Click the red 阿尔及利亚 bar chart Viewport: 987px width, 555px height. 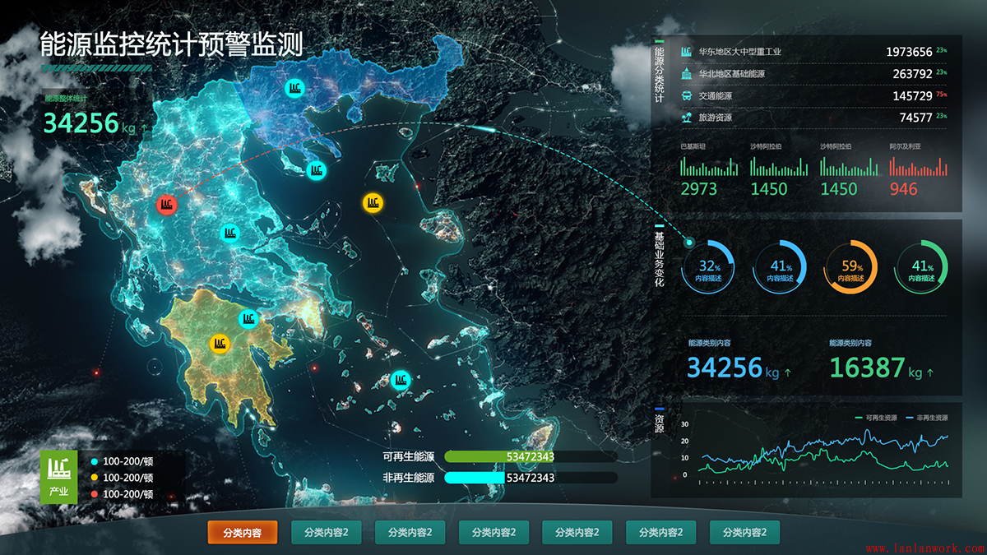tap(915, 167)
